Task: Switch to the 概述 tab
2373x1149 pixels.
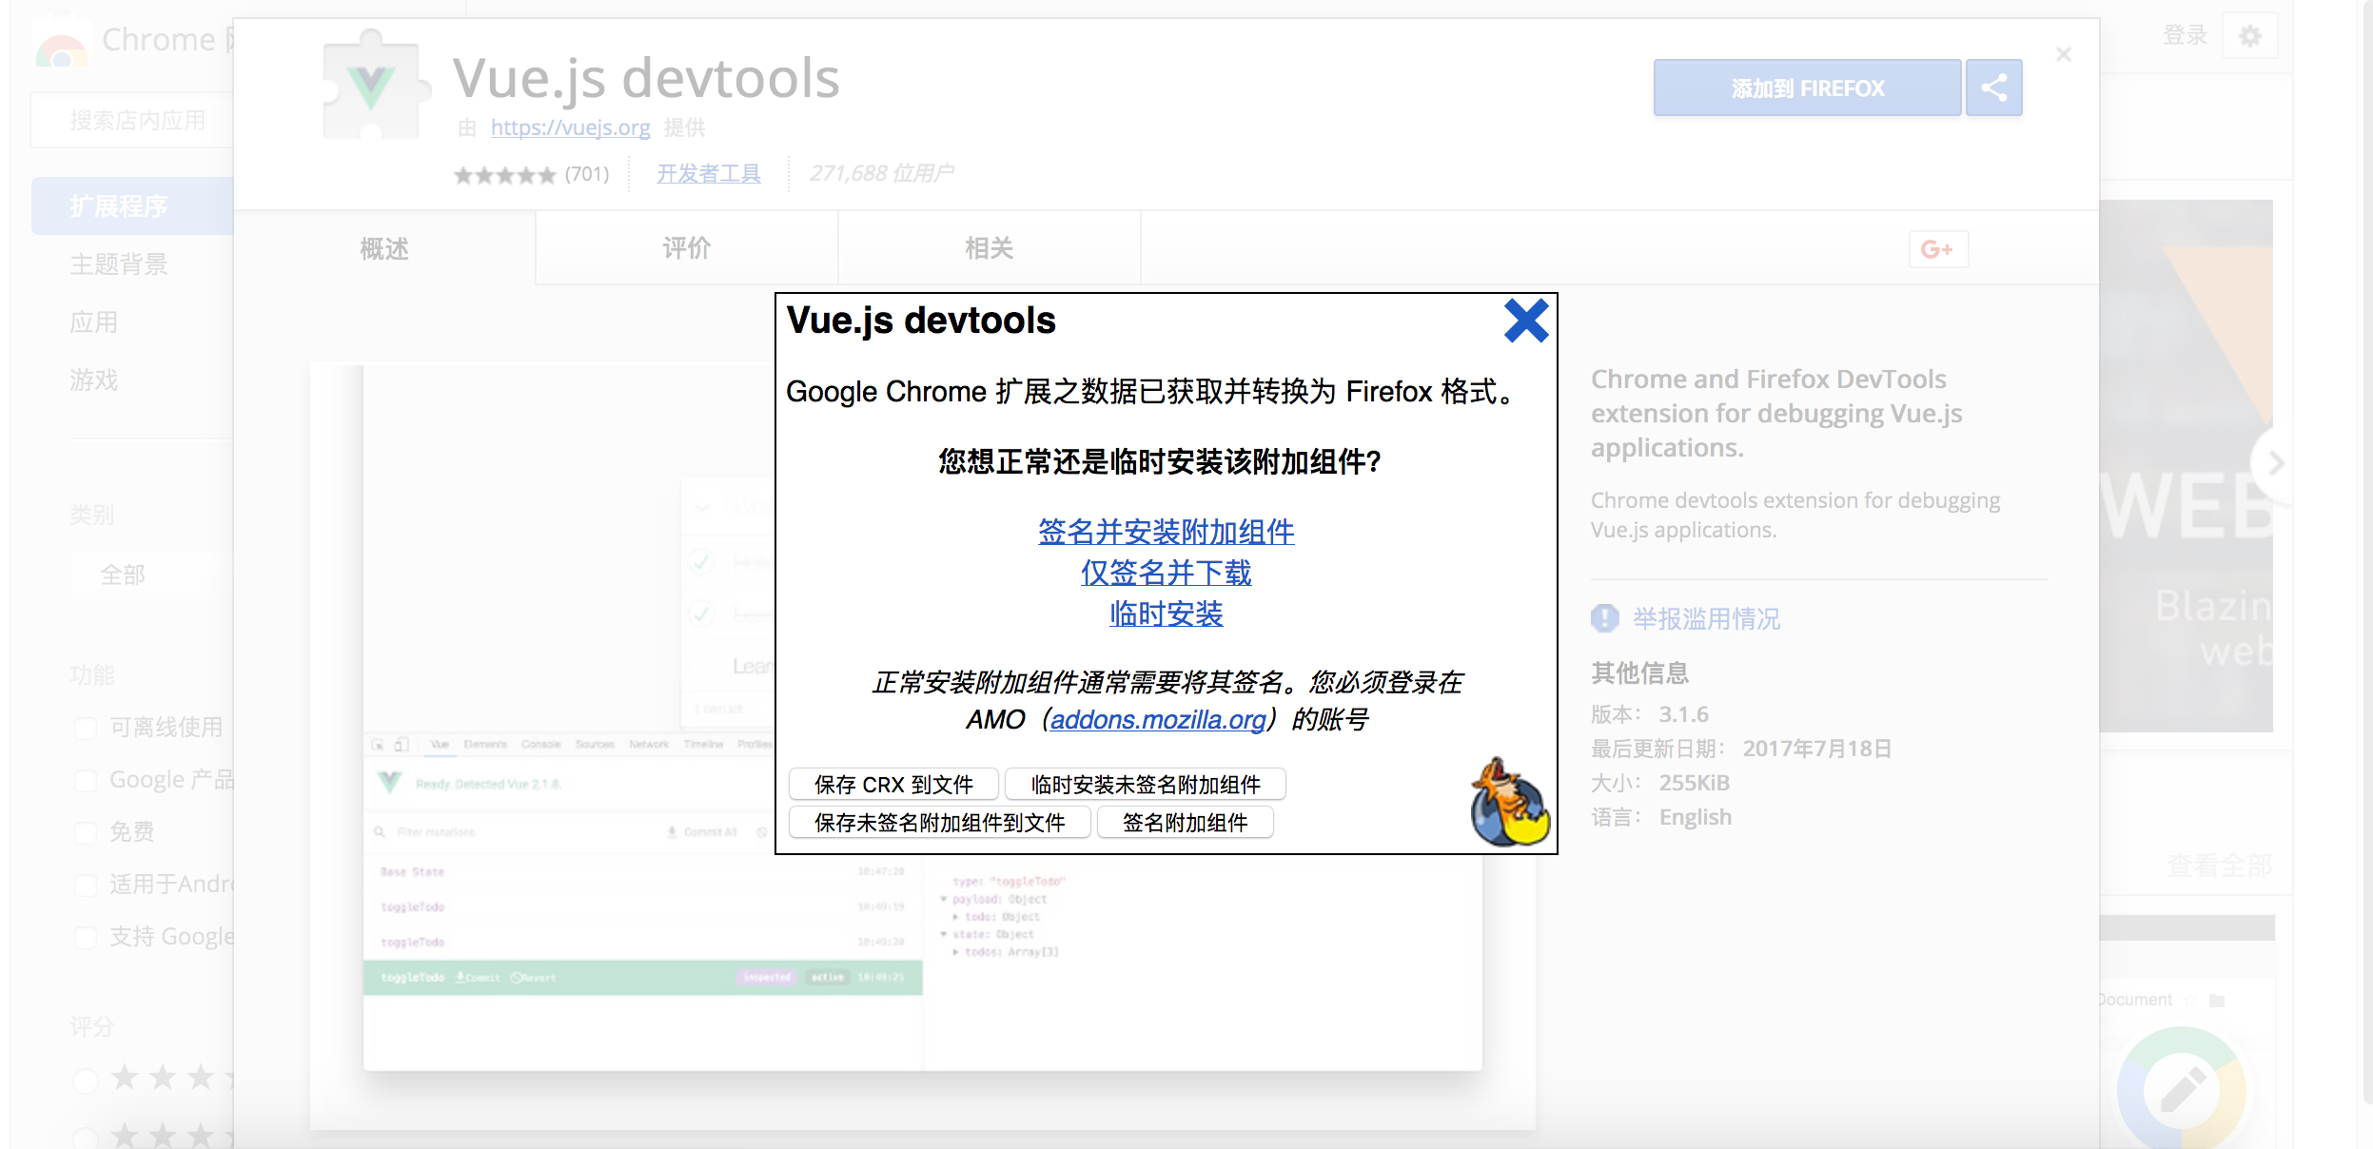Action: point(384,248)
